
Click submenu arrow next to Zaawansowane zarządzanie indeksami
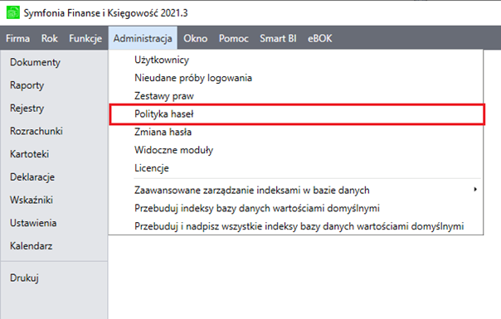[x=475, y=190]
